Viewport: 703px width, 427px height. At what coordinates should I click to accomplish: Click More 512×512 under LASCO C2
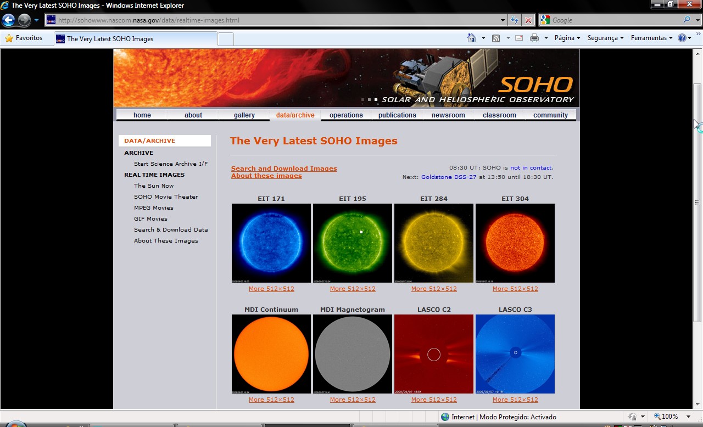434,400
